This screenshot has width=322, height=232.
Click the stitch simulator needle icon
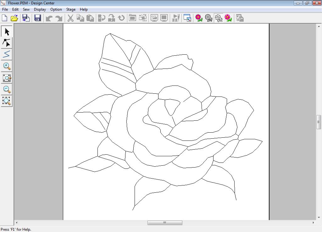(x=175, y=18)
